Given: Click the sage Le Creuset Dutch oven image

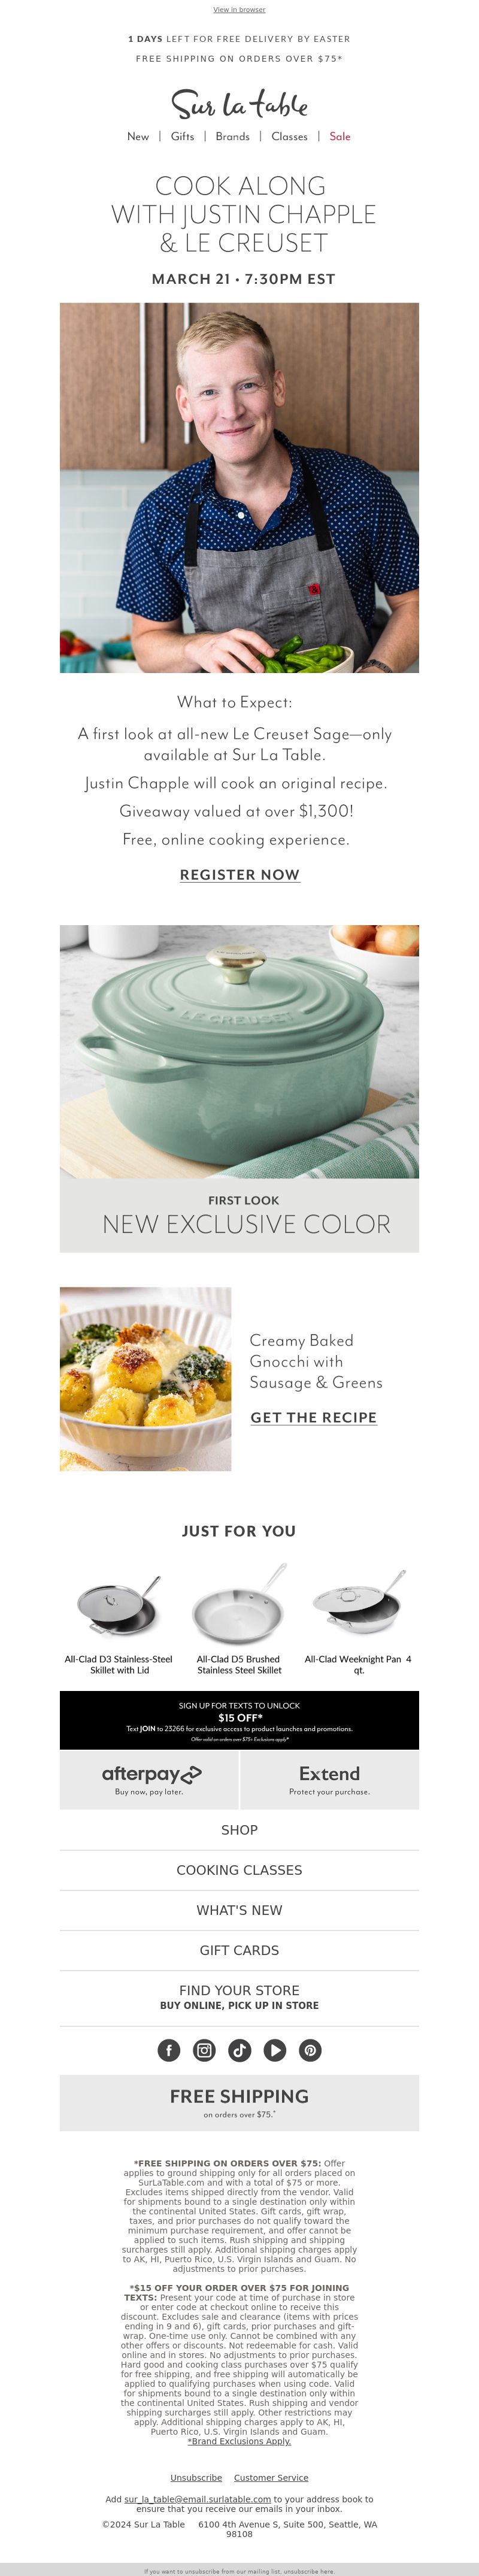Looking at the screenshot, I should click(239, 1051).
